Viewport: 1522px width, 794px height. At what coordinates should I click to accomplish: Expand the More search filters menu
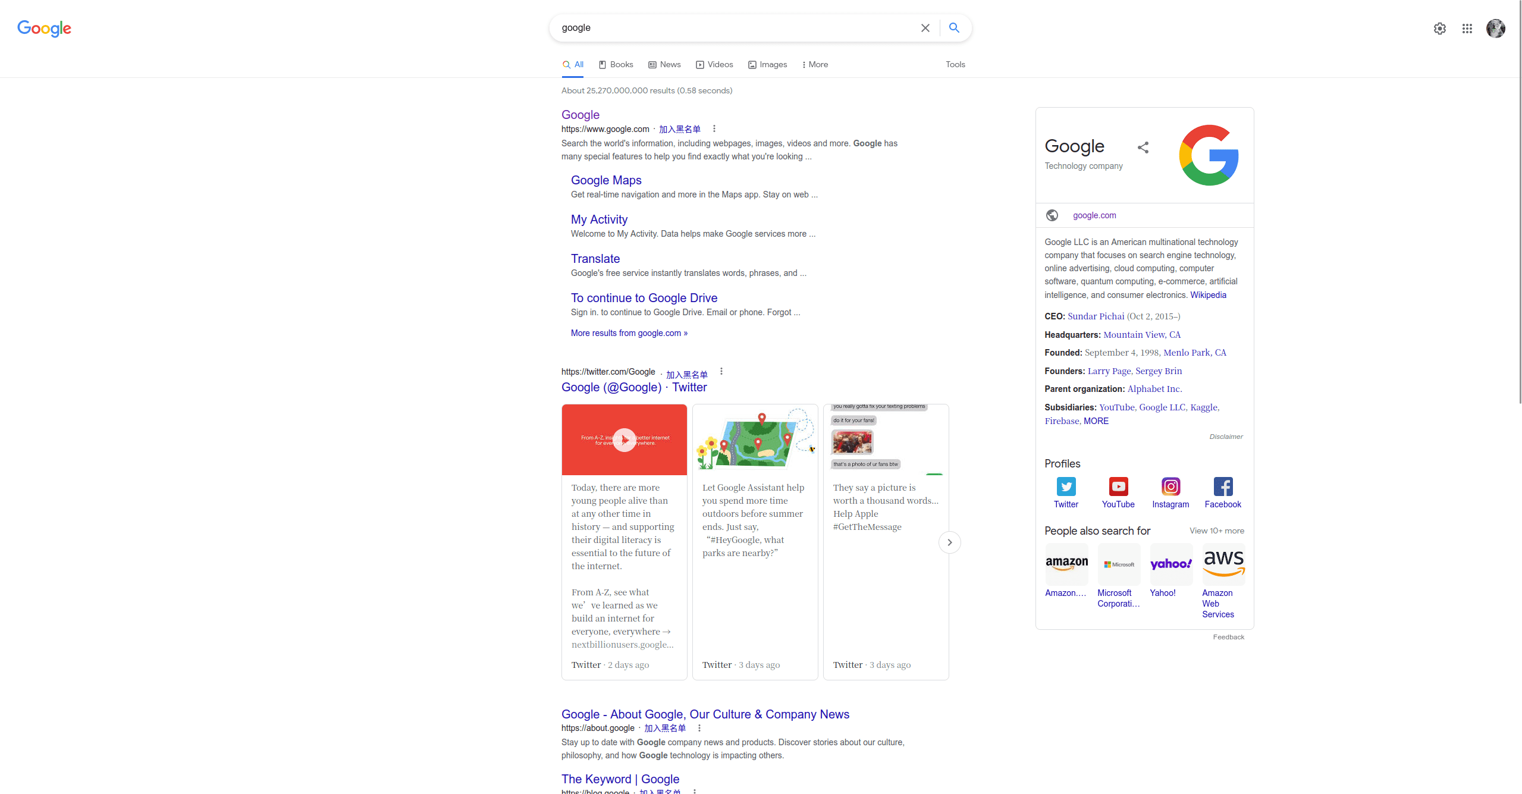click(814, 65)
